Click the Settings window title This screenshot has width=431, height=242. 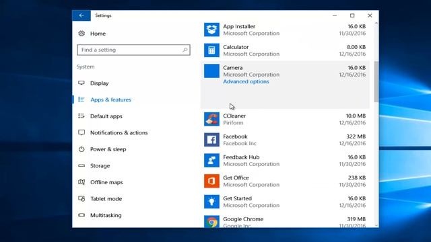(103, 15)
